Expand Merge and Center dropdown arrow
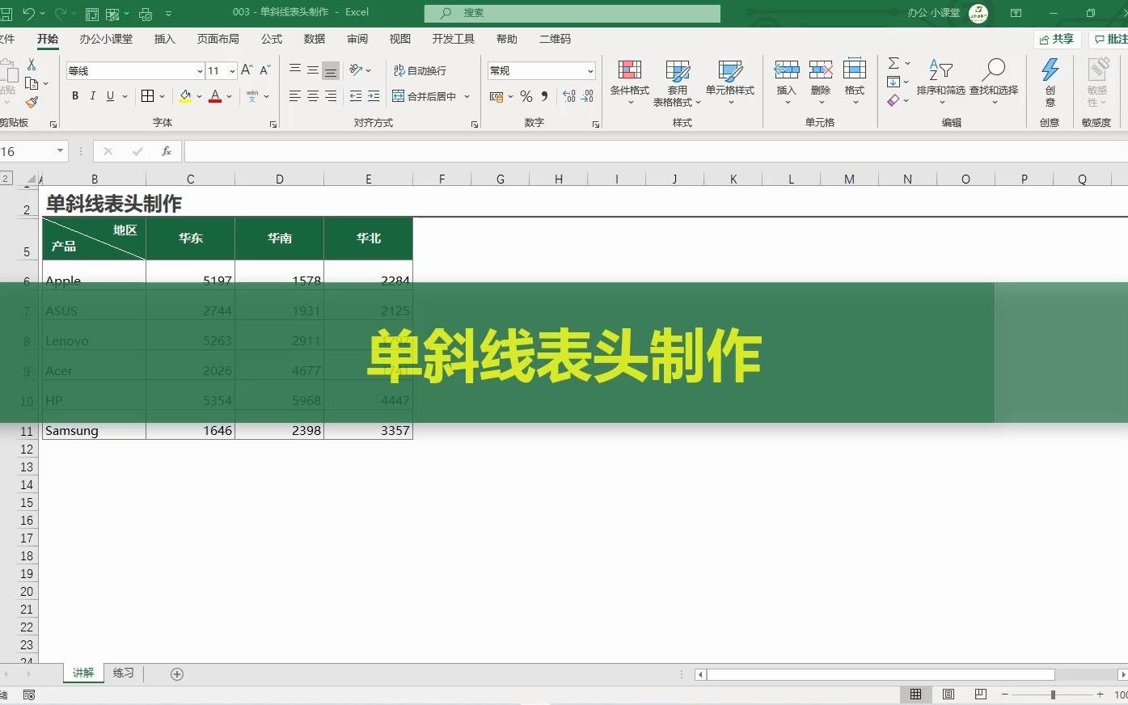Screen dimensions: 1128x705 click(467, 96)
